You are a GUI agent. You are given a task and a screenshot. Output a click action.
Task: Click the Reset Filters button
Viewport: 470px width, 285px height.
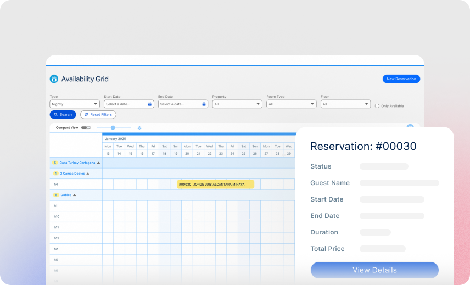coord(98,115)
